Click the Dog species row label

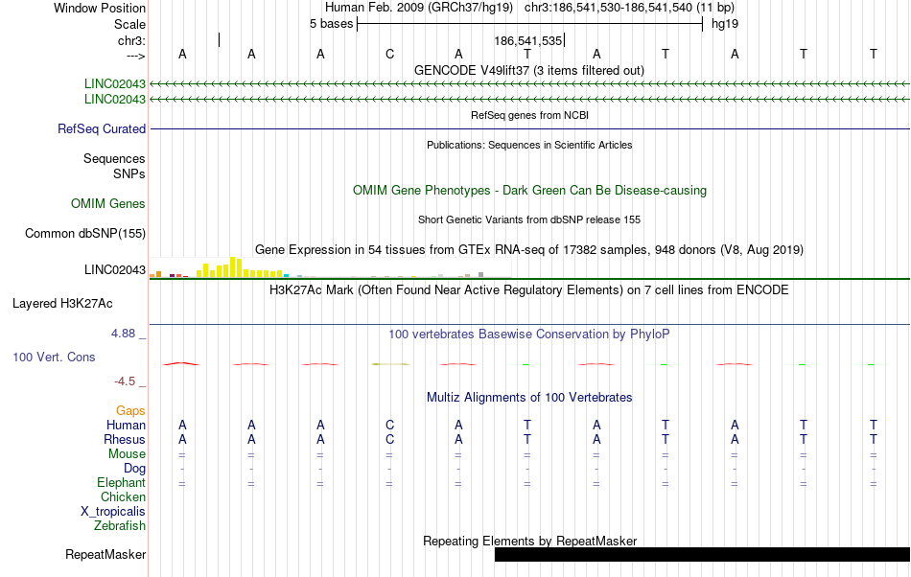coord(134,468)
